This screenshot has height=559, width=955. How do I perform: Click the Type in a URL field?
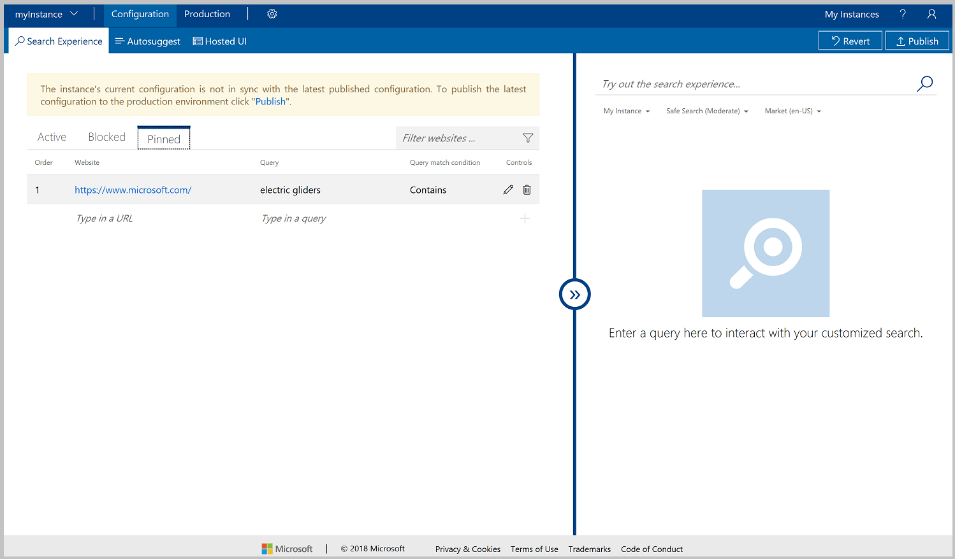tap(104, 218)
